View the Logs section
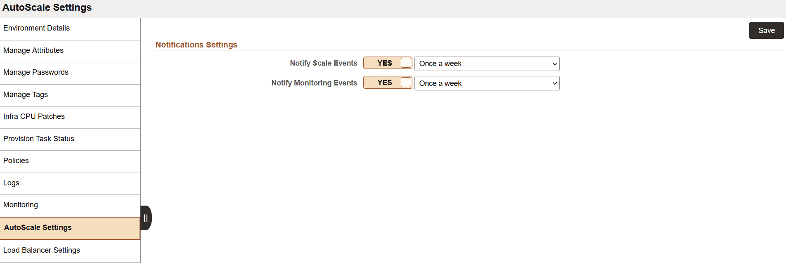This screenshot has width=786, height=263. [11, 182]
